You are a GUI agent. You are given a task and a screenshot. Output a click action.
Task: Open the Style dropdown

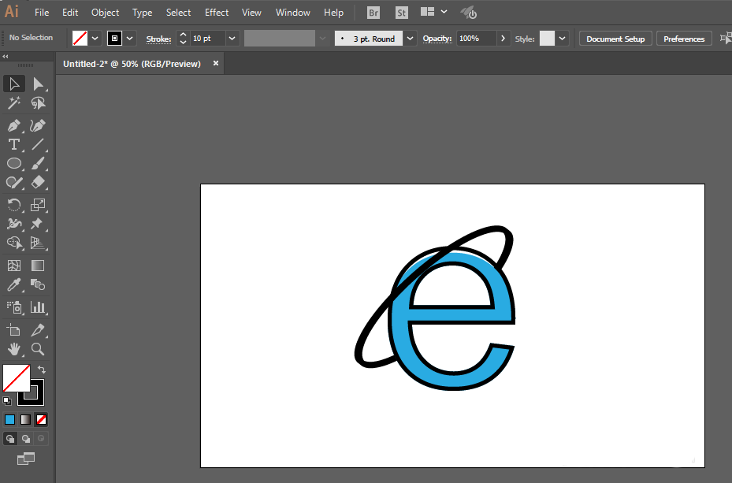click(x=563, y=39)
